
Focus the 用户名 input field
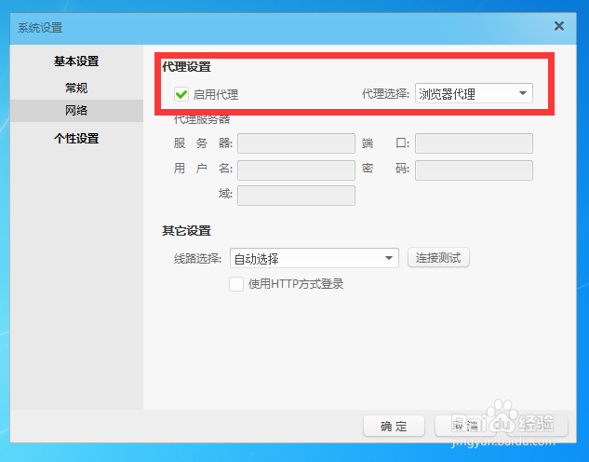pos(296,170)
